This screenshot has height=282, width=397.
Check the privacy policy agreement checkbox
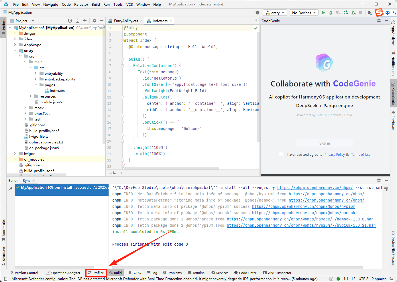(x=281, y=154)
